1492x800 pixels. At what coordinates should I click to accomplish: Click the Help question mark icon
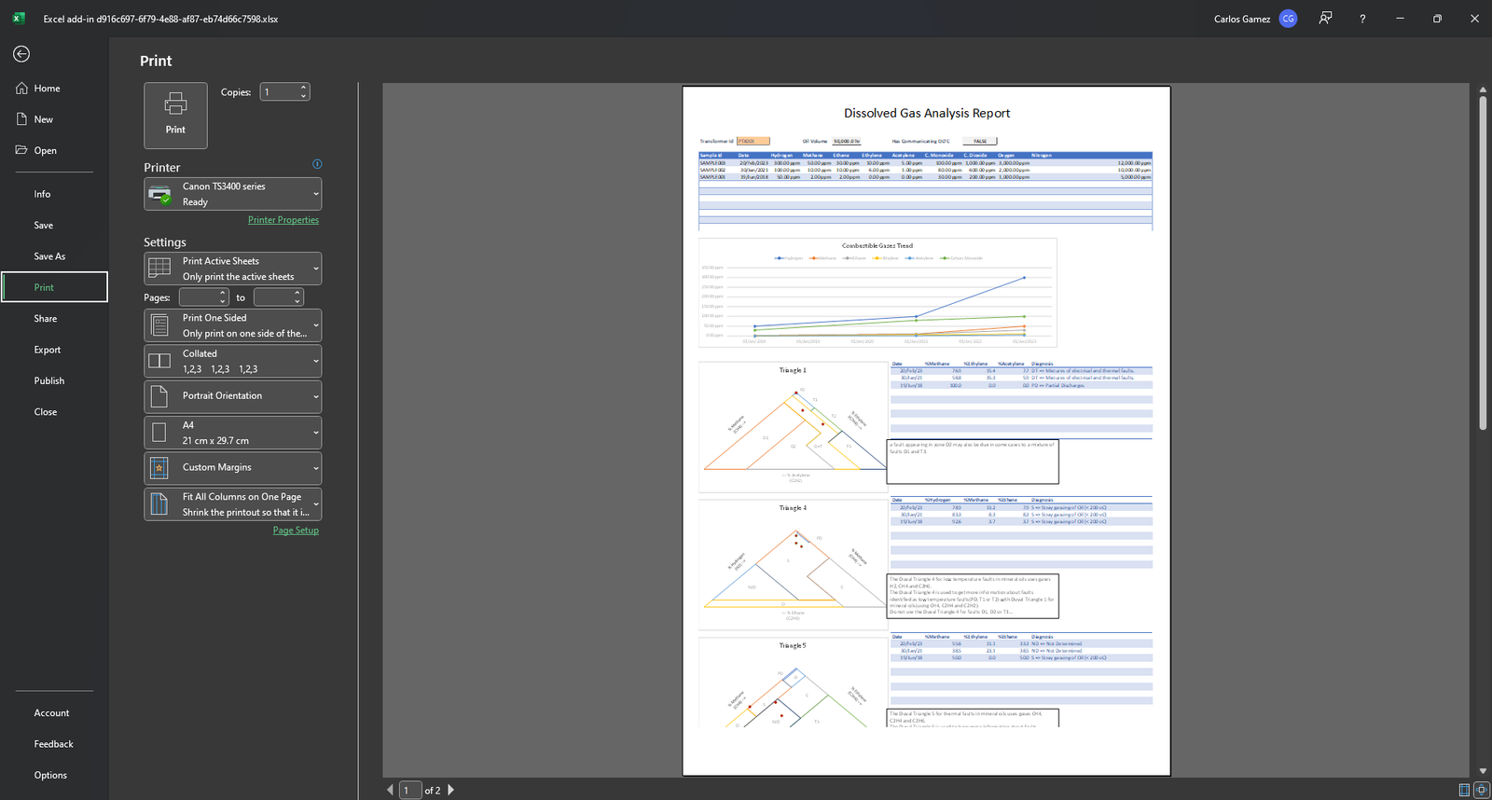pos(1362,19)
